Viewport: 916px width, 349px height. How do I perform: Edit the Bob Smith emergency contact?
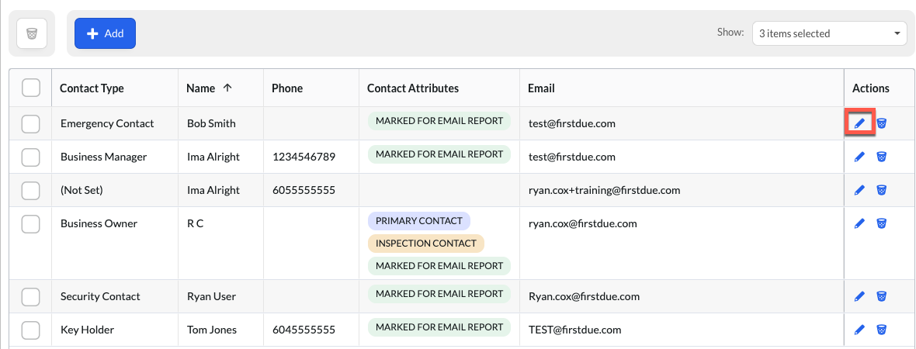pyautogui.click(x=859, y=123)
